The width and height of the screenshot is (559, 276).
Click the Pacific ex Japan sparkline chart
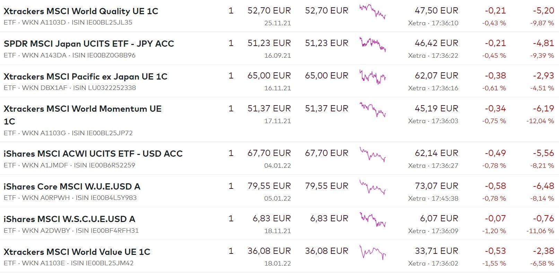pyautogui.click(x=373, y=76)
